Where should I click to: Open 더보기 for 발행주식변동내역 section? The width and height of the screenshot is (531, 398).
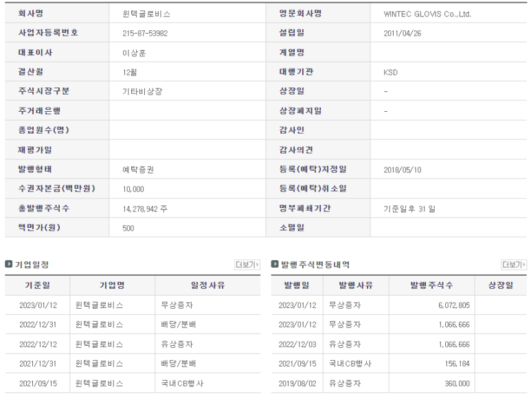[x=514, y=264]
